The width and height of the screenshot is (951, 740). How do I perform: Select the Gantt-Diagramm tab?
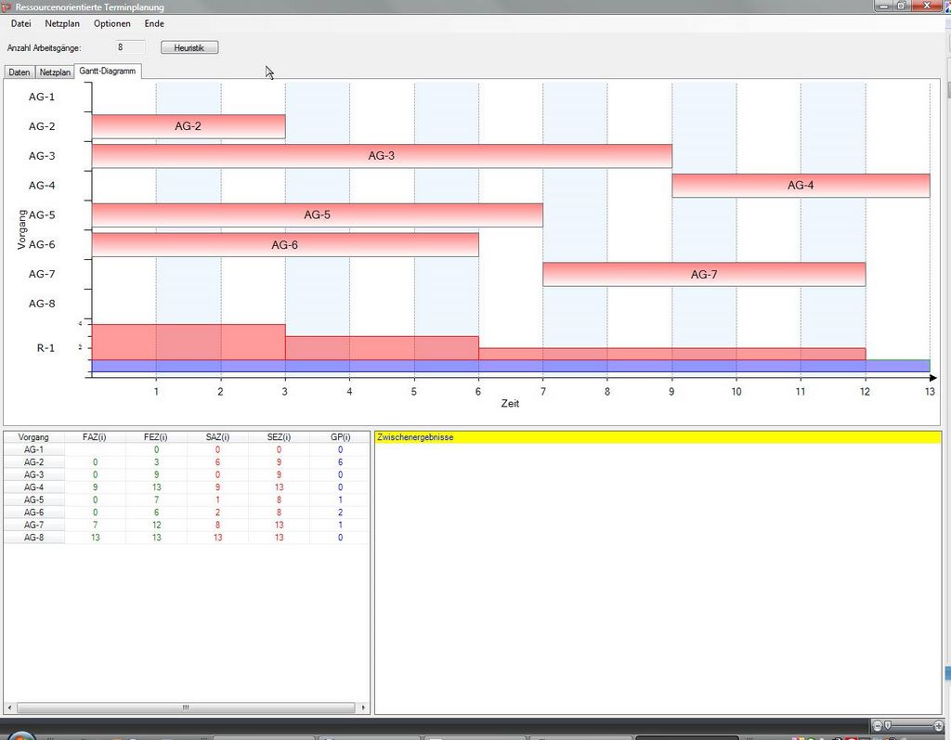click(x=107, y=71)
